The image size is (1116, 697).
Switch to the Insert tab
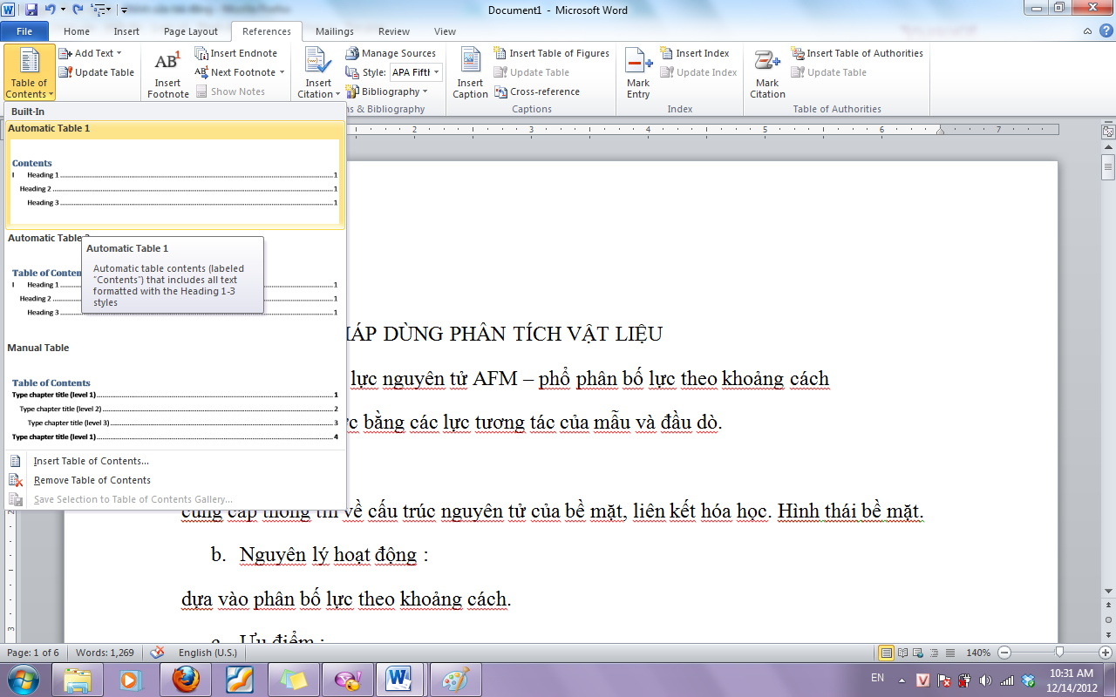tap(126, 31)
